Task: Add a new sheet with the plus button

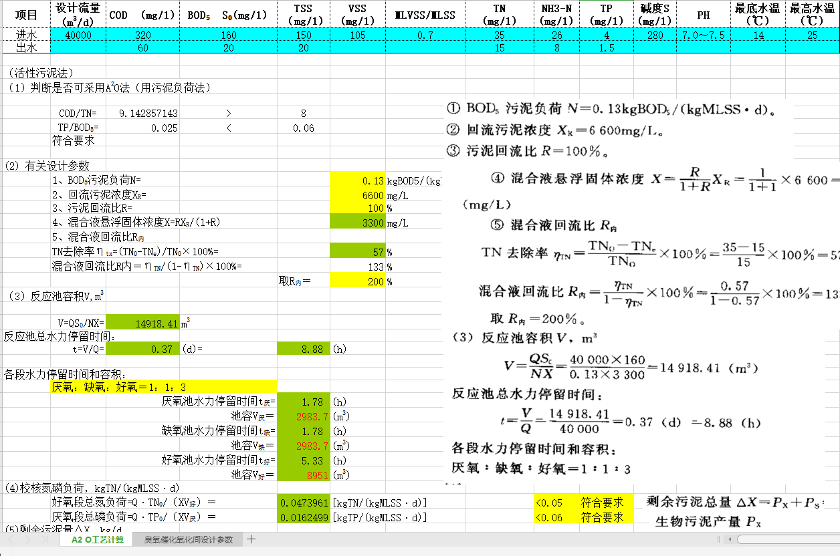Action: click(x=251, y=539)
